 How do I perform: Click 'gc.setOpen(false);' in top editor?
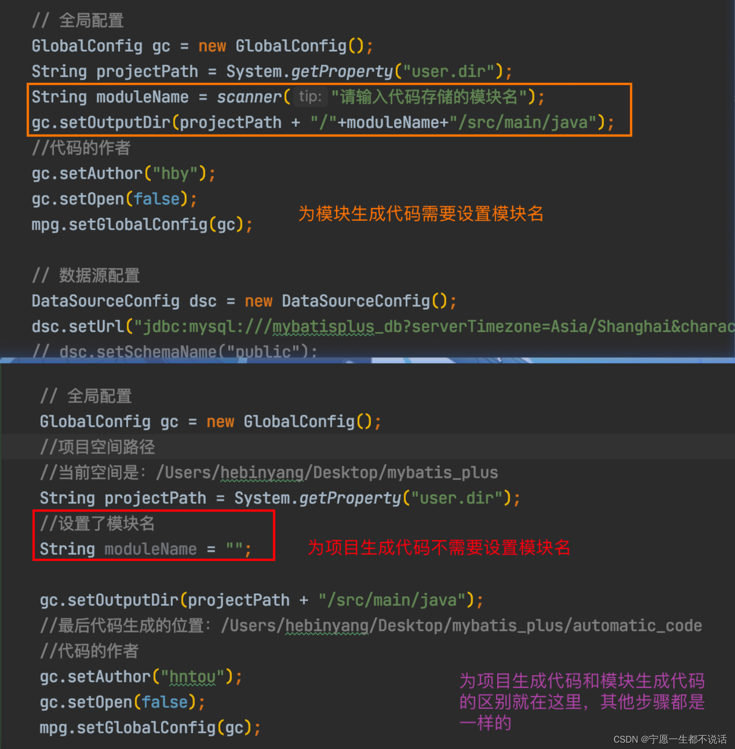(114, 199)
